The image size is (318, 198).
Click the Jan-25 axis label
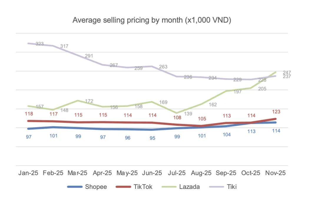click(29, 173)
